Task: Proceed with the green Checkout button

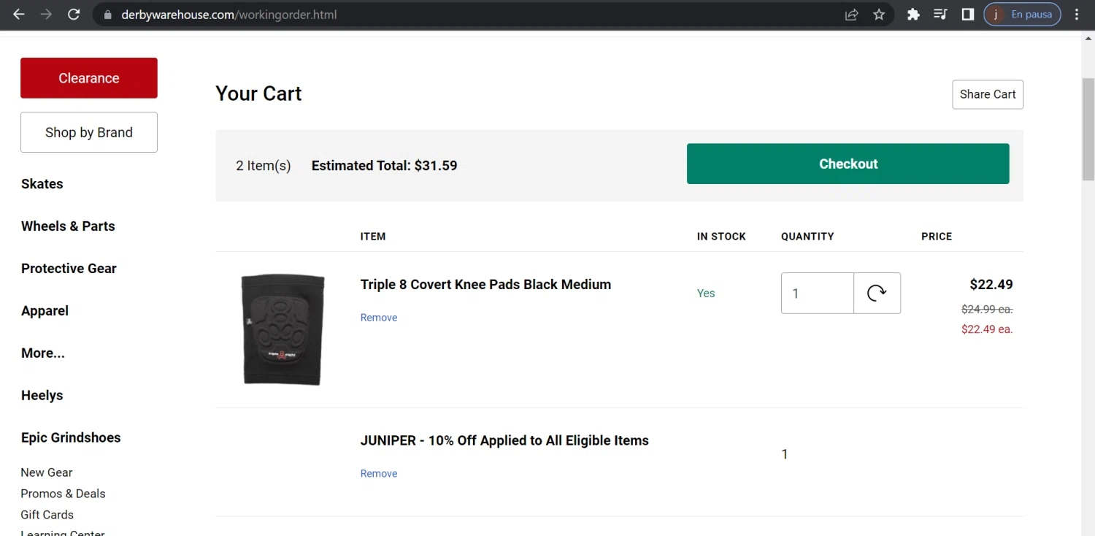Action: pos(848,164)
